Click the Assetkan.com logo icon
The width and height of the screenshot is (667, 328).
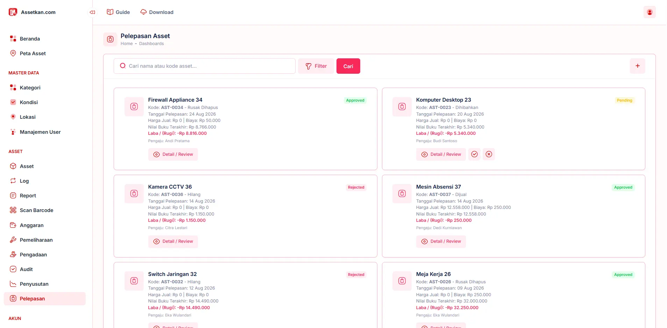(x=13, y=12)
